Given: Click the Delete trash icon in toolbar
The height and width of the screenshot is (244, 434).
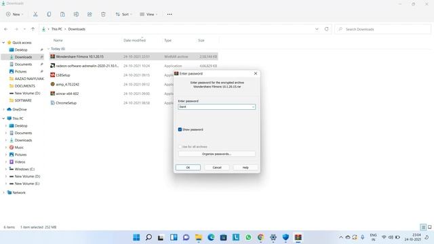Looking at the screenshot, I should [x=103, y=14].
